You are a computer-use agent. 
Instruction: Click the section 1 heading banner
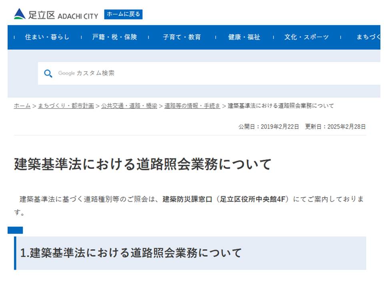(x=190, y=253)
